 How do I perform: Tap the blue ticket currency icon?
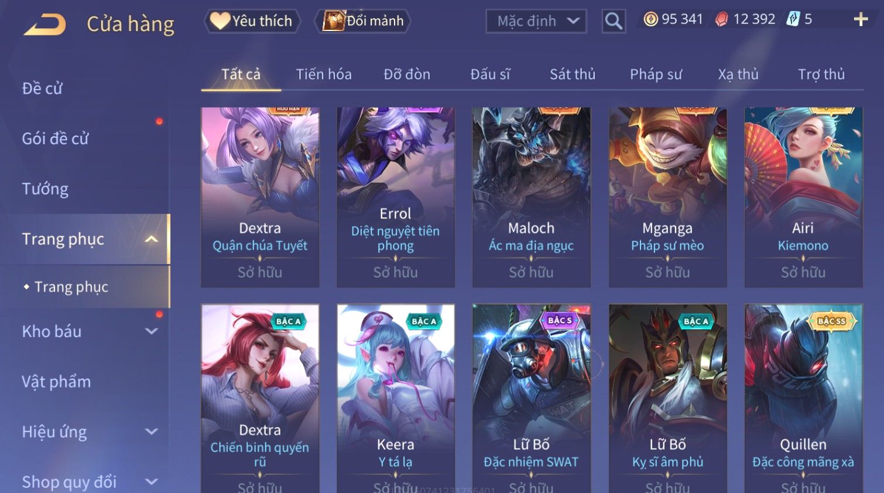coord(793,19)
